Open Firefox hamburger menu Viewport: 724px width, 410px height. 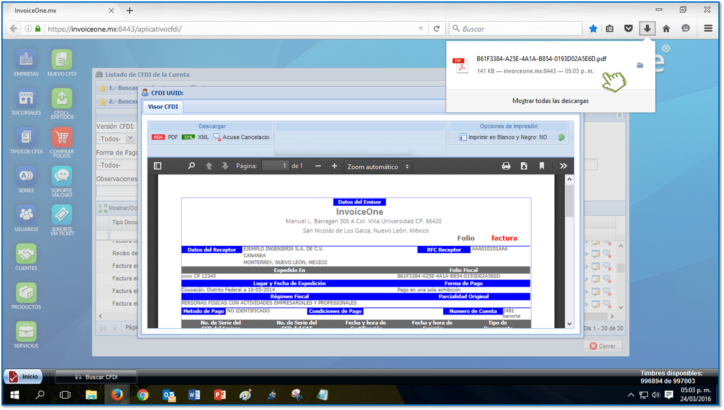point(708,29)
